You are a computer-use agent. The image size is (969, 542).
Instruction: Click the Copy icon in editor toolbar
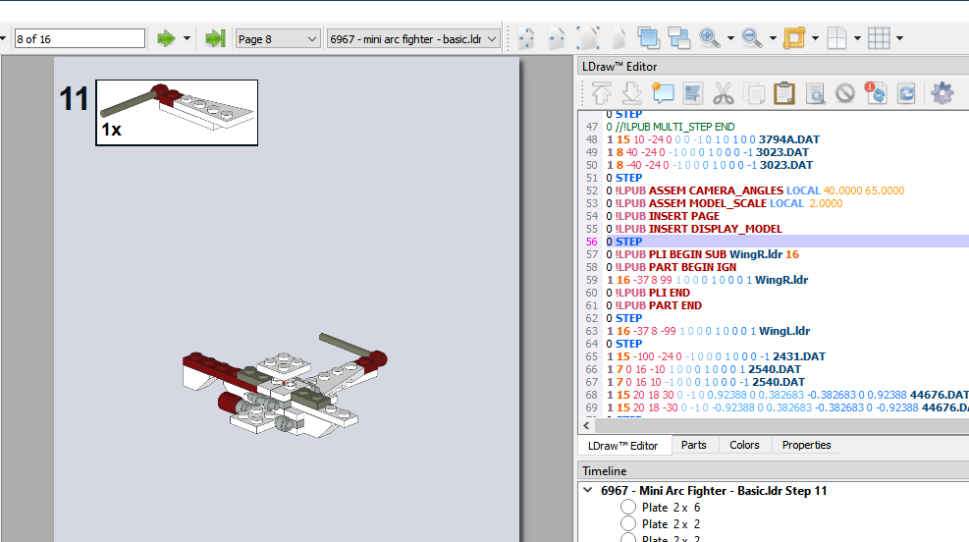tap(754, 93)
